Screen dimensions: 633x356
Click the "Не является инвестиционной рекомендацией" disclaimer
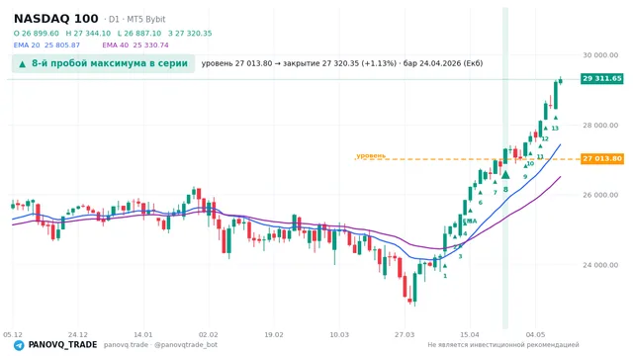[x=503, y=345]
